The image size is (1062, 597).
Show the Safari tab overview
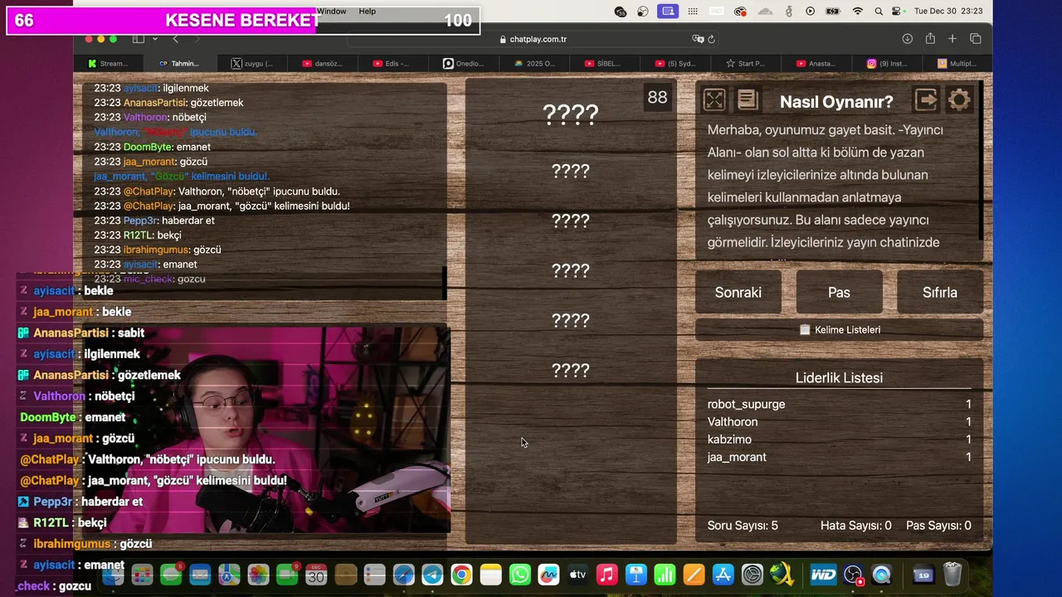[x=976, y=39]
